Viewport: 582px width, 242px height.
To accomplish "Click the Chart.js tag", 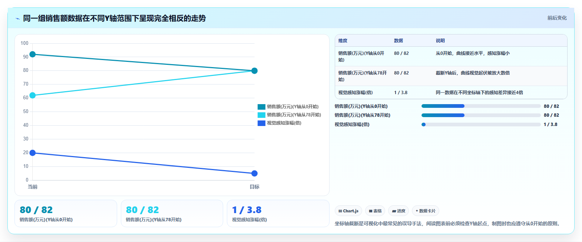I will point(348,211).
